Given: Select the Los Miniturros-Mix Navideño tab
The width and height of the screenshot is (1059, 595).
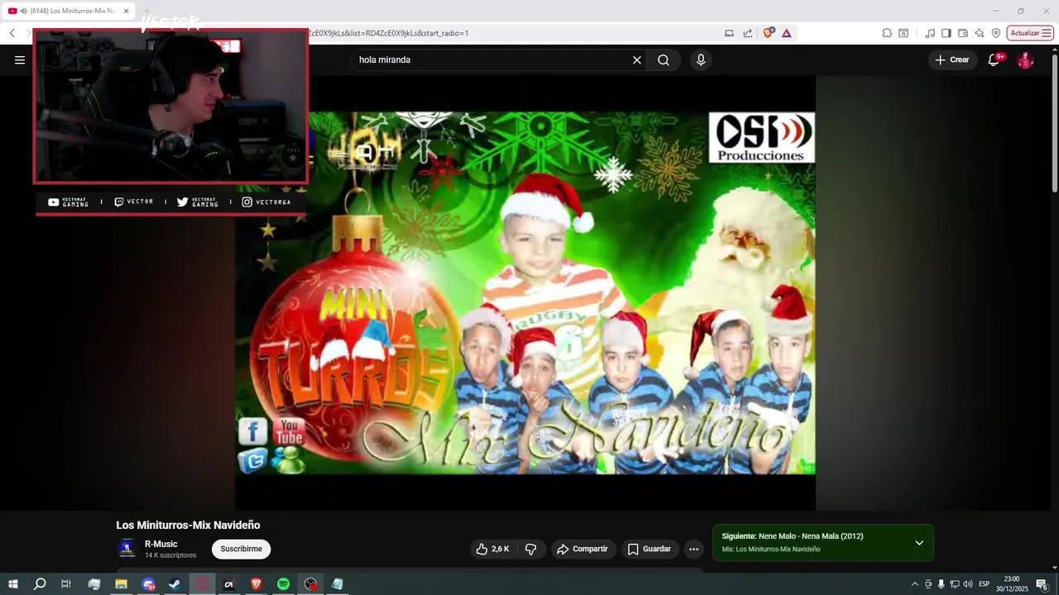Looking at the screenshot, I should (x=69, y=11).
